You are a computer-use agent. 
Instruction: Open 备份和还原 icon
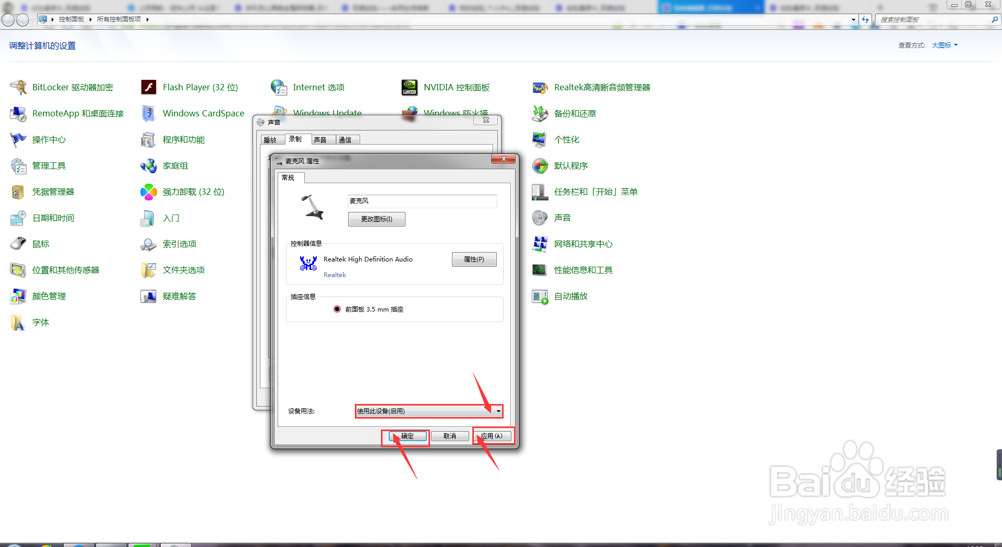[x=540, y=113]
